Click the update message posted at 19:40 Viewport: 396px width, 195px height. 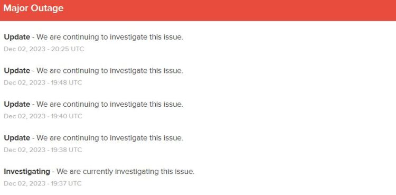[x=110, y=104]
